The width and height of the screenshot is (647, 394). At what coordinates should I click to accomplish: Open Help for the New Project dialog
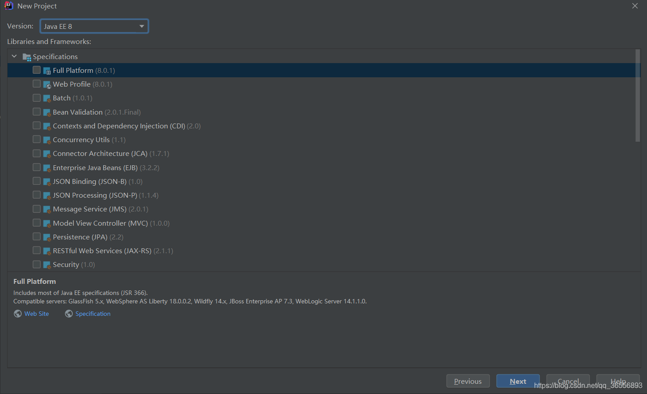[618, 381]
